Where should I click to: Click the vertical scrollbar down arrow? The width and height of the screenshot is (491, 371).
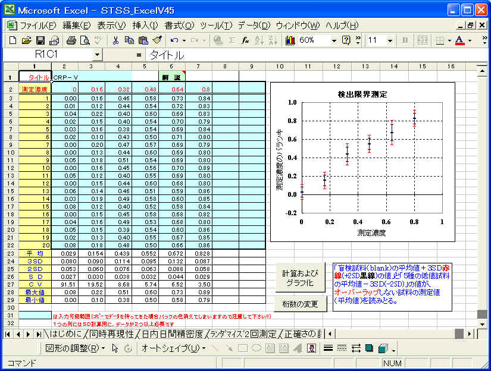point(482,324)
